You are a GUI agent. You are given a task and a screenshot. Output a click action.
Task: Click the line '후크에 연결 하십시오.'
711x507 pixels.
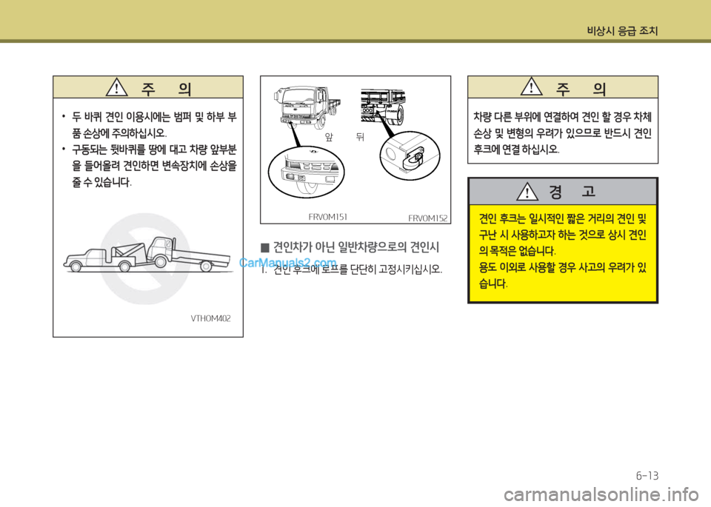(x=516, y=149)
